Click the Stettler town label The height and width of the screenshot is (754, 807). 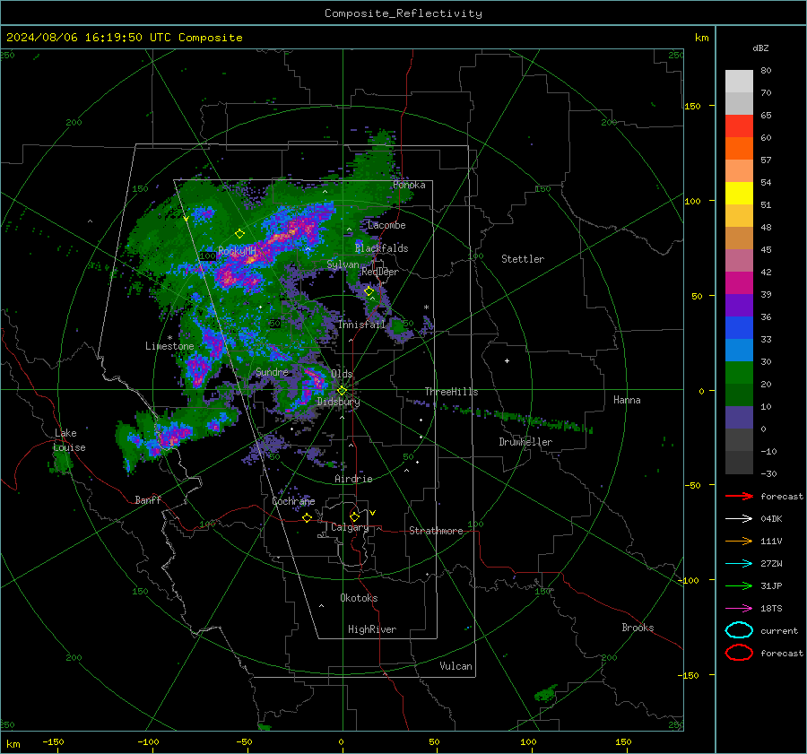click(523, 259)
